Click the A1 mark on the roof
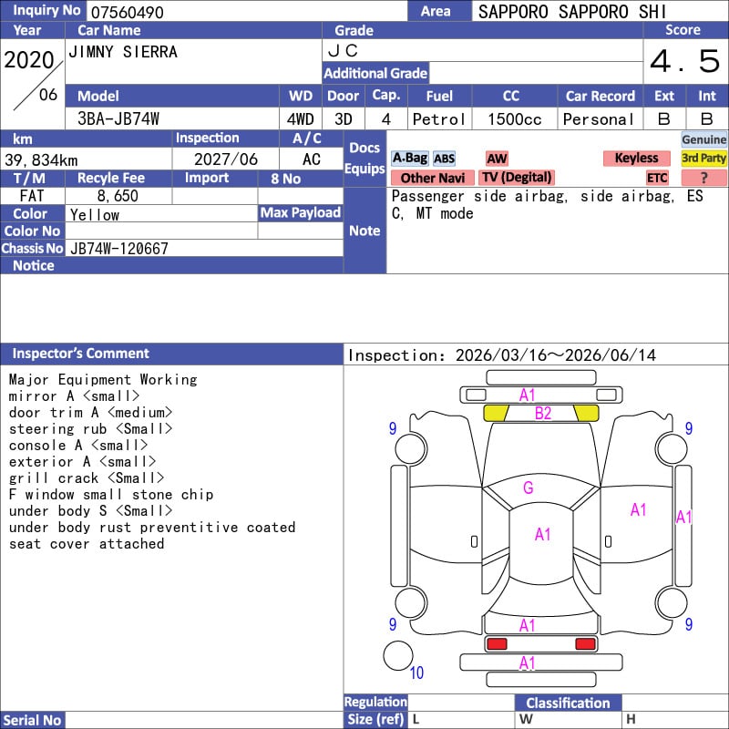The height and width of the screenshot is (729, 729). [543, 535]
